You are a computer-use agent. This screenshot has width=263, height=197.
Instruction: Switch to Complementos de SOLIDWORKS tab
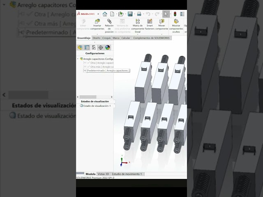151,38
